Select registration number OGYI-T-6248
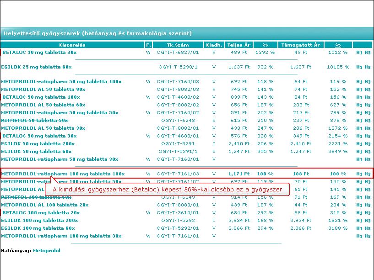This screenshot has height=280, width=374. (178, 121)
